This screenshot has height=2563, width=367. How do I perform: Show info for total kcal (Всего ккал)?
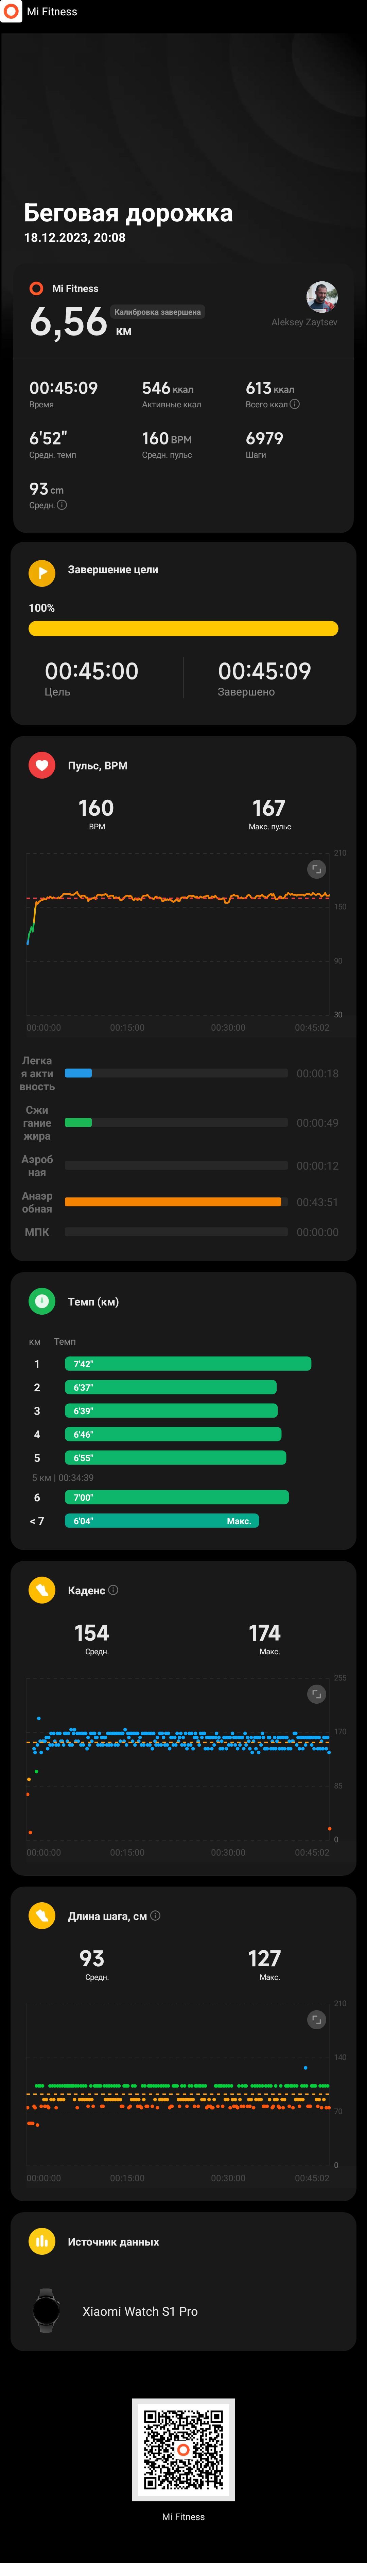click(295, 404)
